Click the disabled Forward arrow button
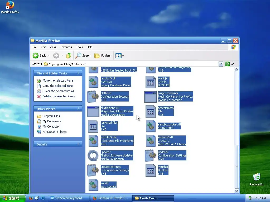This screenshot has height=202, width=270. (56, 55)
